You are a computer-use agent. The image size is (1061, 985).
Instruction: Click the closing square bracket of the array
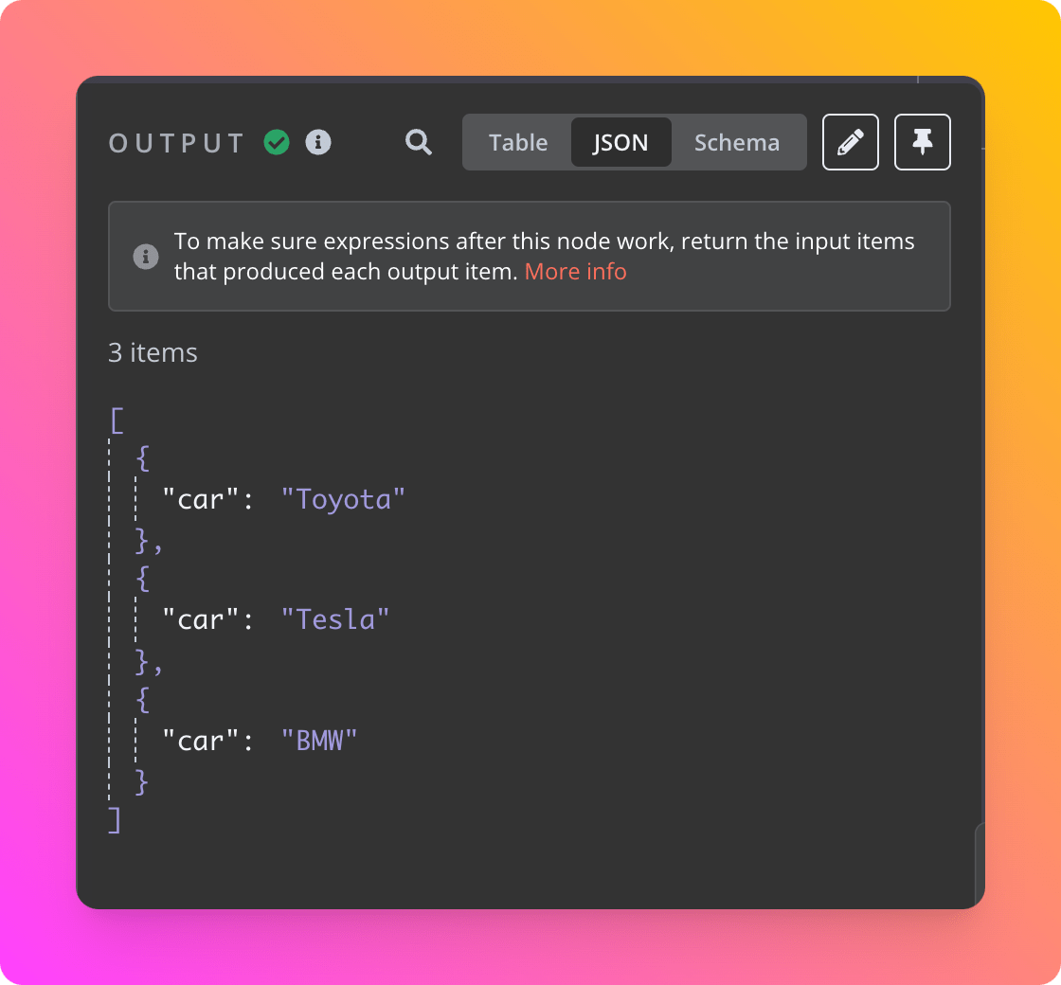(x=115, y=820)
